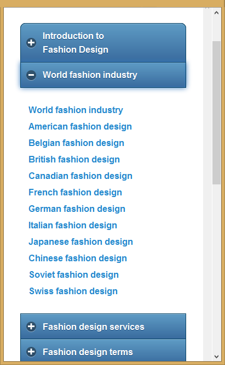
Task: Open the World fashion industry link
Action: coord(76,110)
